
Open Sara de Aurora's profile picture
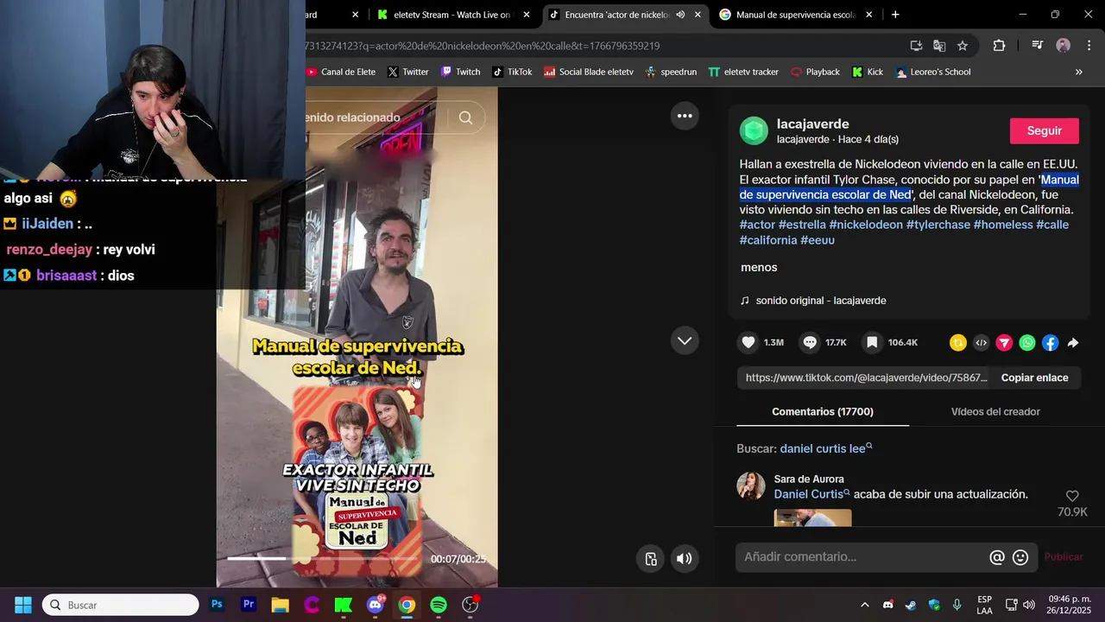[x=751, y=486]
